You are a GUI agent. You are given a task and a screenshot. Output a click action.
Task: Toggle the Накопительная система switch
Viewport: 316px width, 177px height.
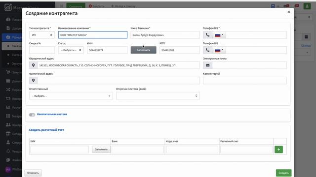pyautogui.click(x=32, y=115)
